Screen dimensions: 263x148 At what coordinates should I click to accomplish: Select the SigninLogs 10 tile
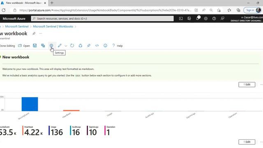pyautogui.click(x=92, y=131)
